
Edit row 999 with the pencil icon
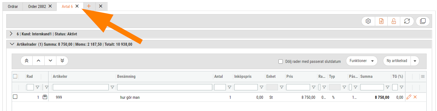[x=409, y=97]
